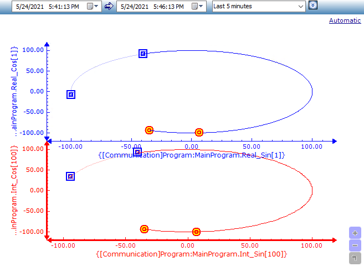Open the 'Last 5 minutes' time range dropdown
Image resolution: width=364 pixels, height=267 pixels.
click(259, 6)
